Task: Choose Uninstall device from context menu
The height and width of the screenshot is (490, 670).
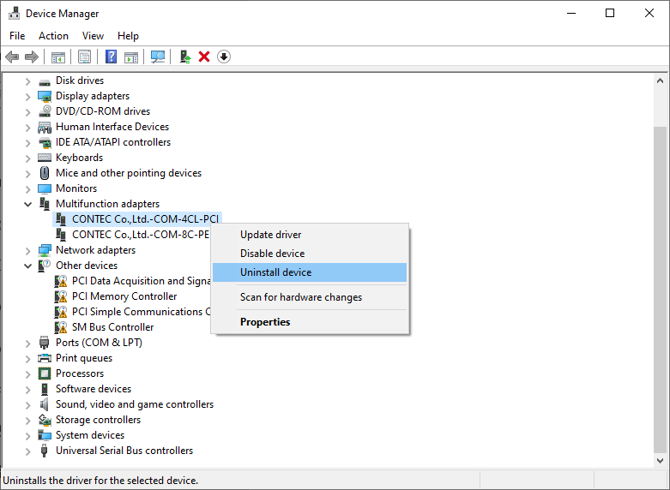Action: point(275,272)
